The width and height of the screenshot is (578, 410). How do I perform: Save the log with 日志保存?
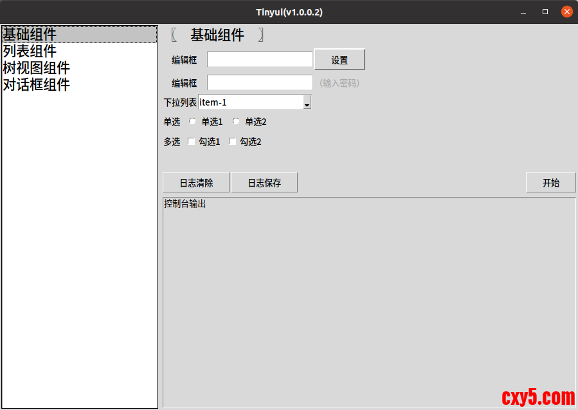(264, 183)
